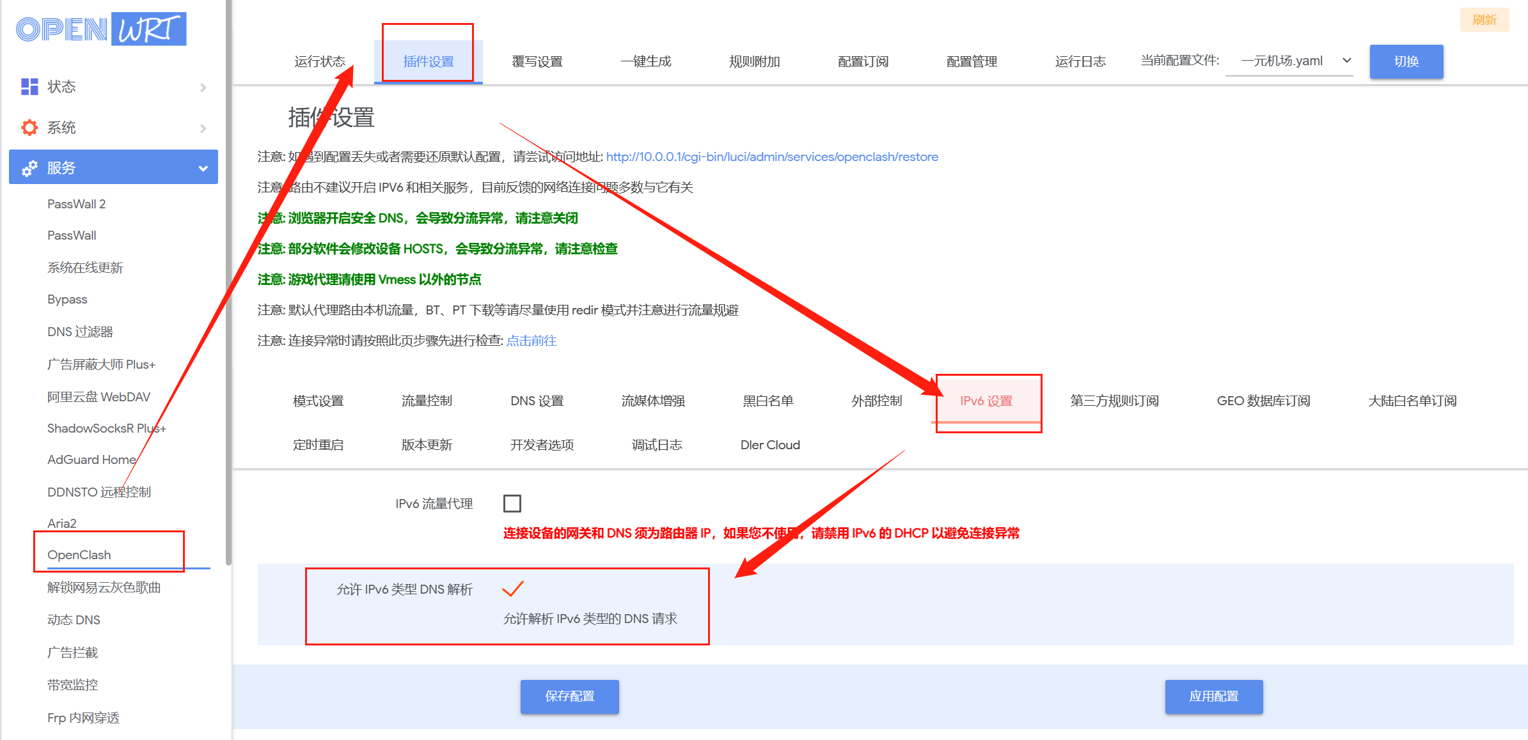Click the 保存配置 button
1528x740 pixels.
pyautogui.click(x=569, y=696)
